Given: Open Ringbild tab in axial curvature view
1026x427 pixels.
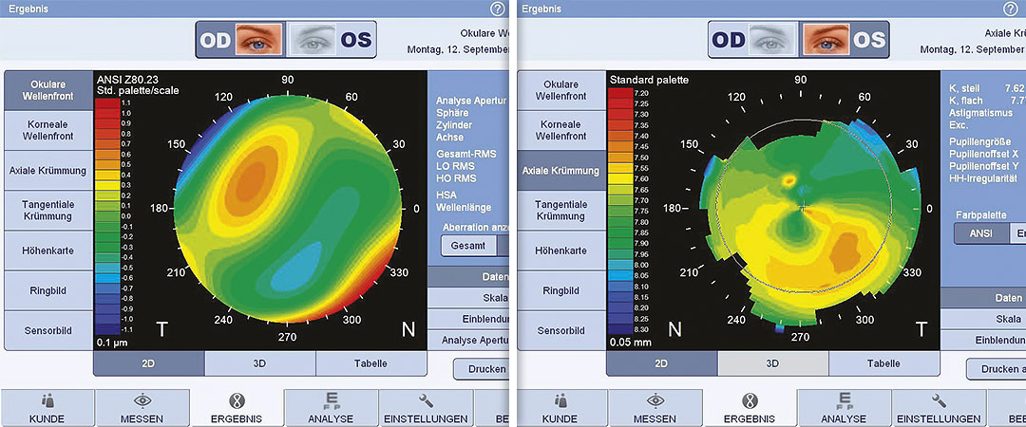Looking at the screenshot, I should coord(560,290).
